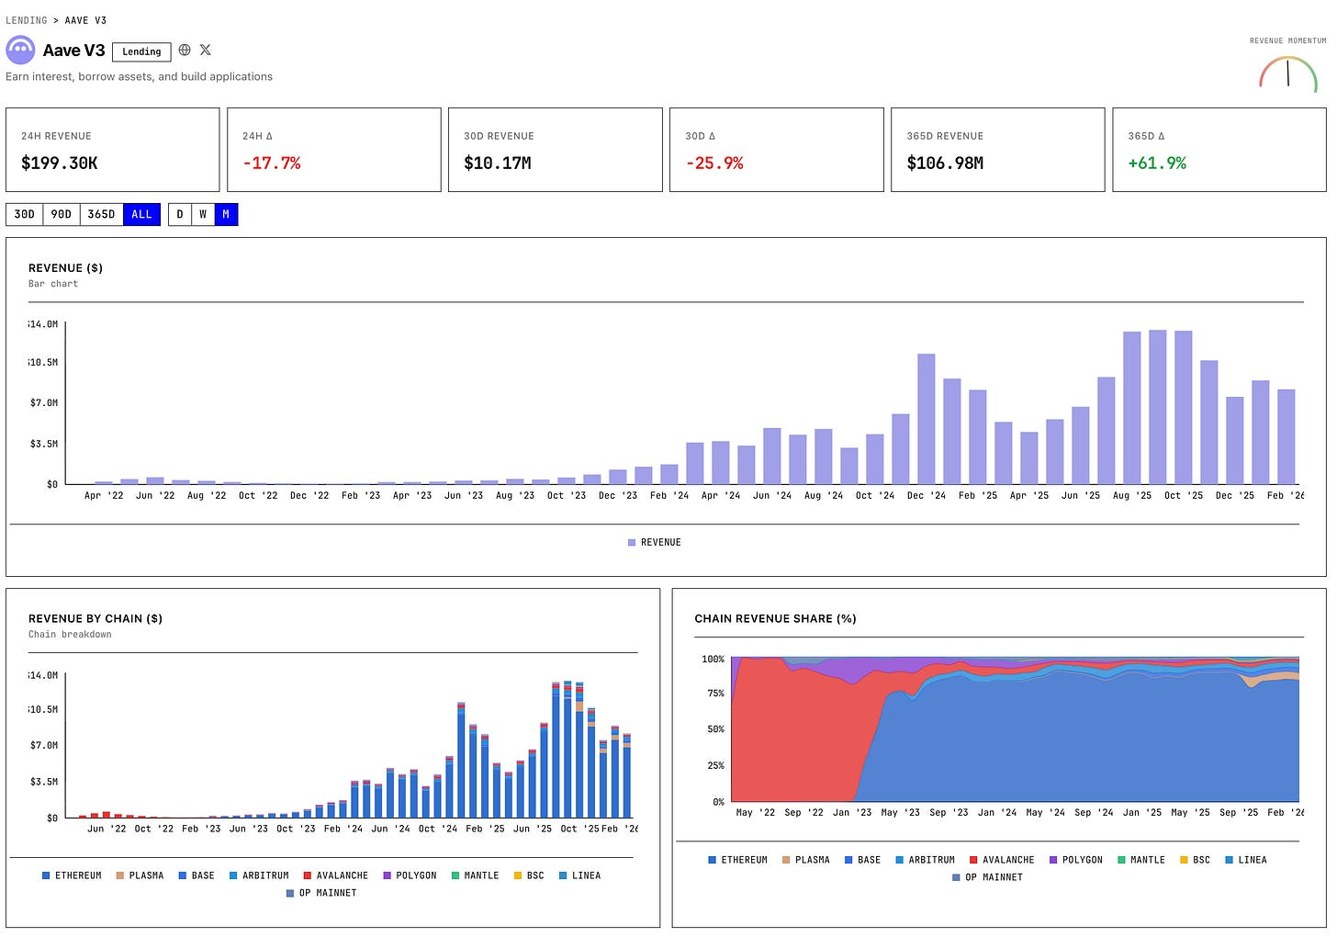The width and height of the screenshot is (1337, 937).
Task: Select monthly (M) granularity
Action: (x=226, y=215)
